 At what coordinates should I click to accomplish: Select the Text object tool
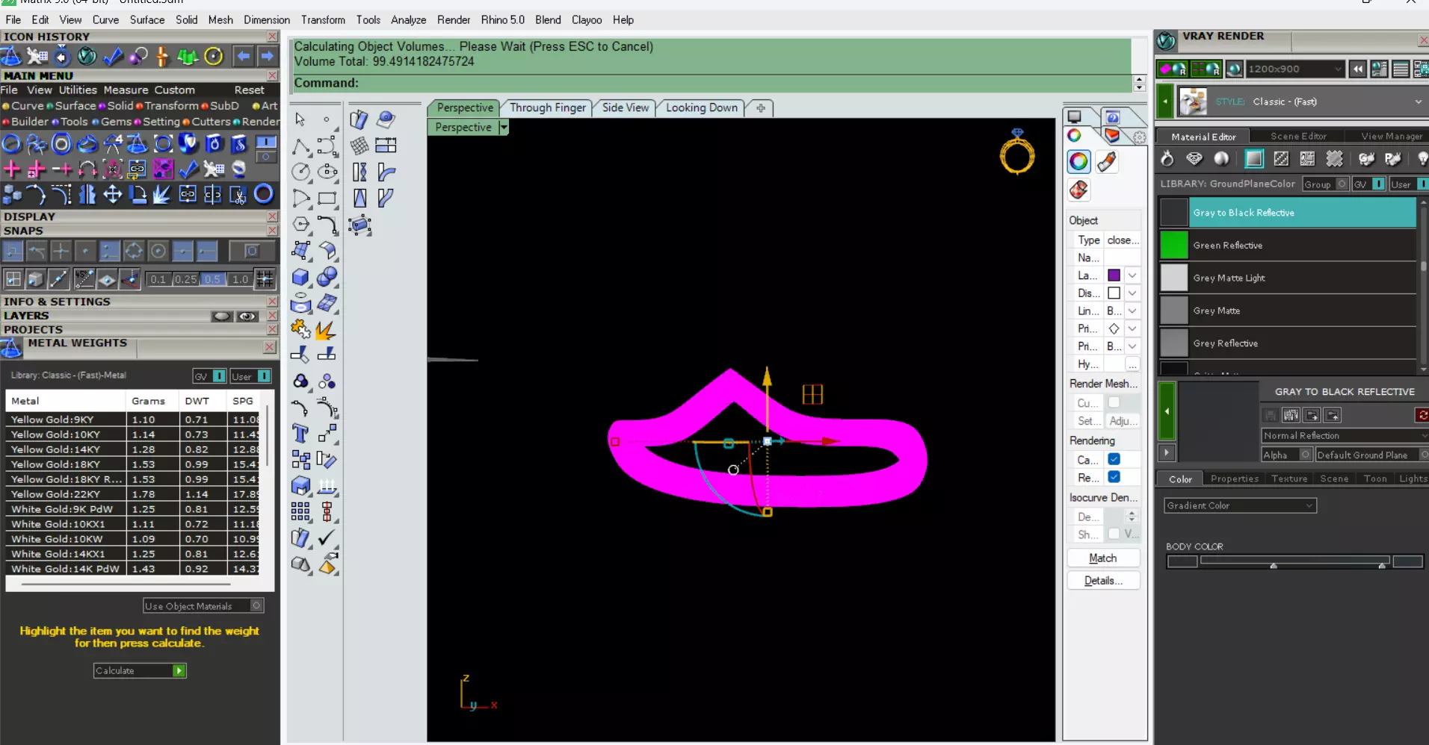click(x=300, y=433)
